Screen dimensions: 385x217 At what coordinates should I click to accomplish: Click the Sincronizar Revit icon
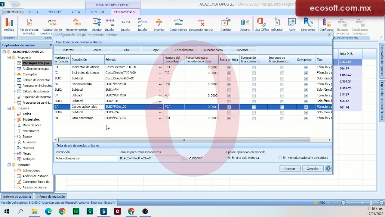click(x=308, y=24)
